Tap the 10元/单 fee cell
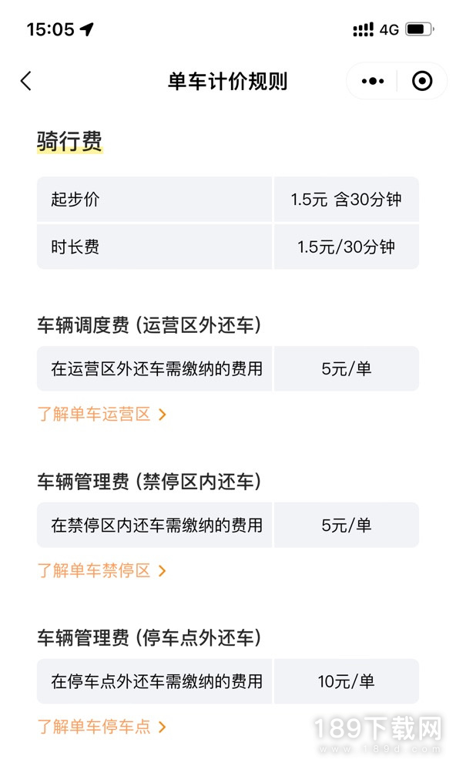The width and height of the screenshot is (456, 766). (347, 681)
